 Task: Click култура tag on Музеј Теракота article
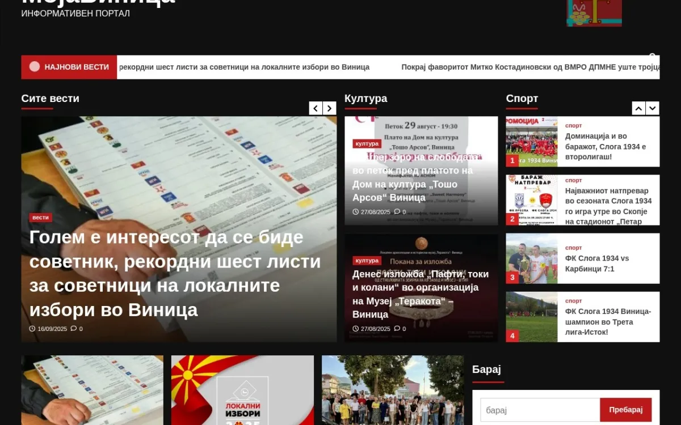click(x=367, y=261)
